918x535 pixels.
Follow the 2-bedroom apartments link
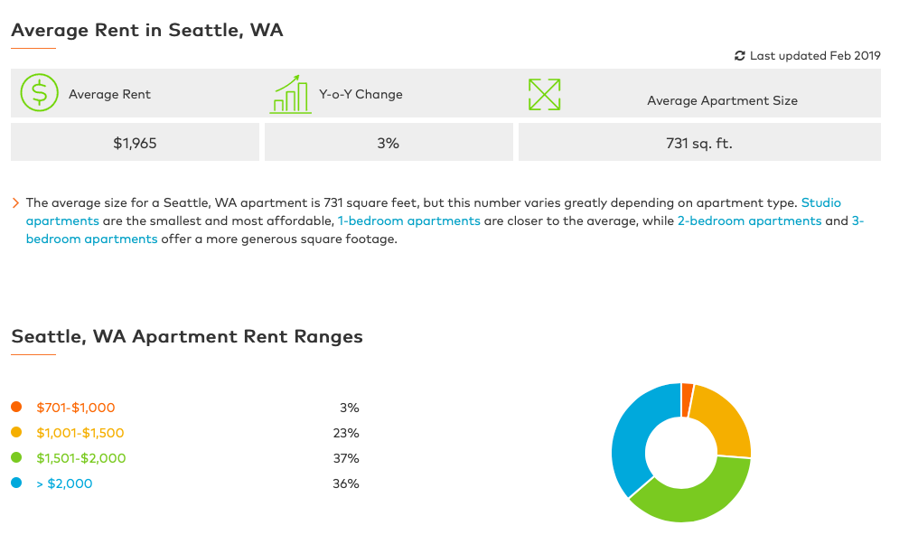click(x=749, y=221)
